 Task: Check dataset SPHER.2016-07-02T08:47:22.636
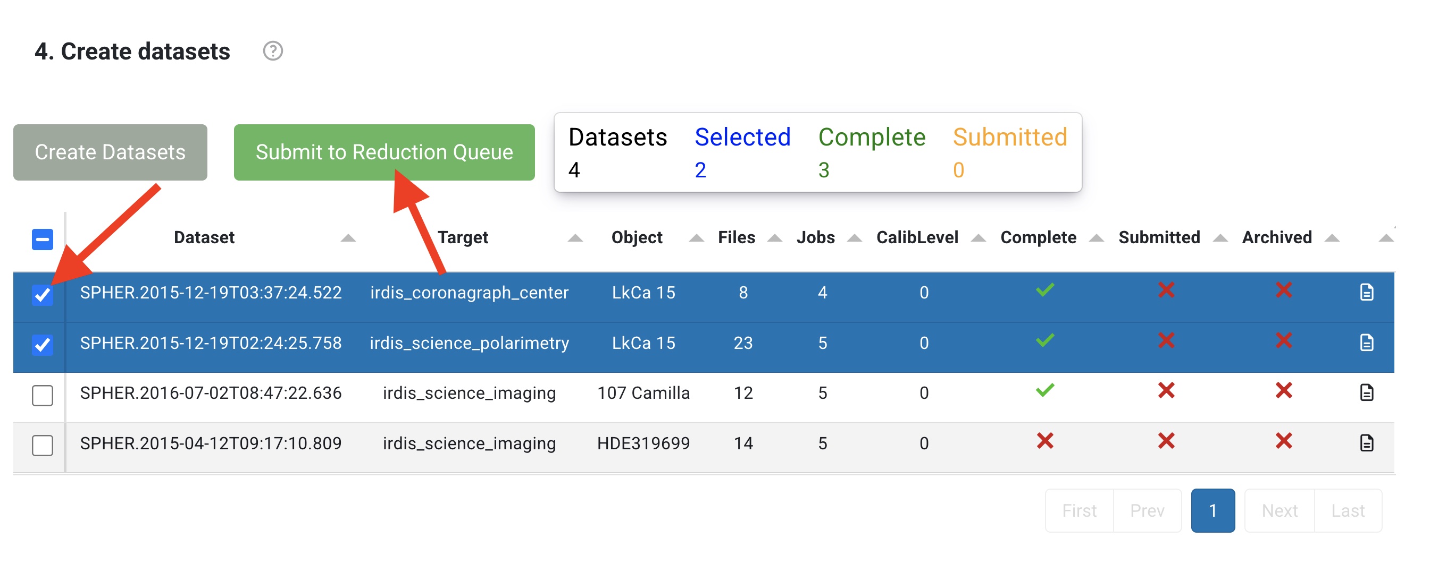click(x=43, y=395)
